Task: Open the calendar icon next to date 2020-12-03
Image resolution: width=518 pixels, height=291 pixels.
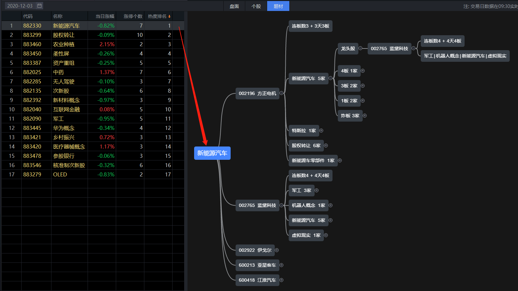Action: click(x=39, y=6)
